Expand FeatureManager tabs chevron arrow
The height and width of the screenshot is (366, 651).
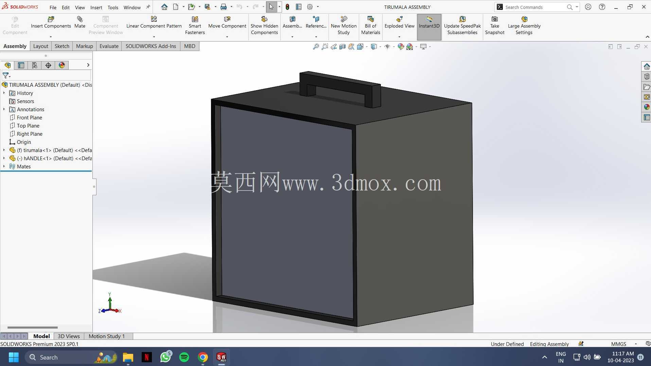(x=88, y=65)
